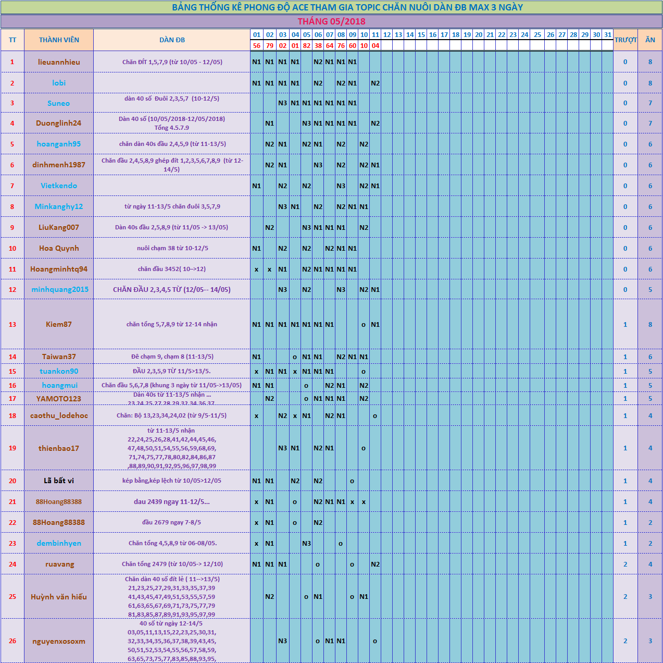The width and height of the screenshot is (663, 663).
Task: Select the member name "lobi"
Action: click(x=59, y=83)
